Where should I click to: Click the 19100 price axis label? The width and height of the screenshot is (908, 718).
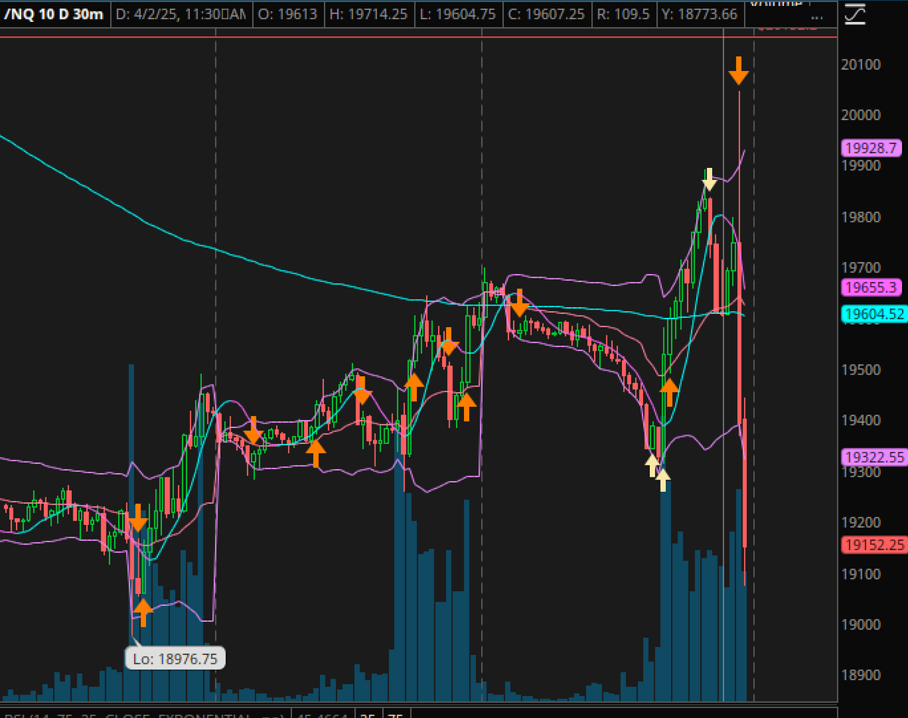click(x=860, y=573)
